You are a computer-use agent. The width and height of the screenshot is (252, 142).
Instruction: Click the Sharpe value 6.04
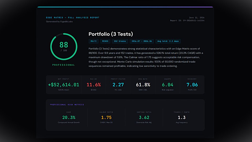click(168, 85)
